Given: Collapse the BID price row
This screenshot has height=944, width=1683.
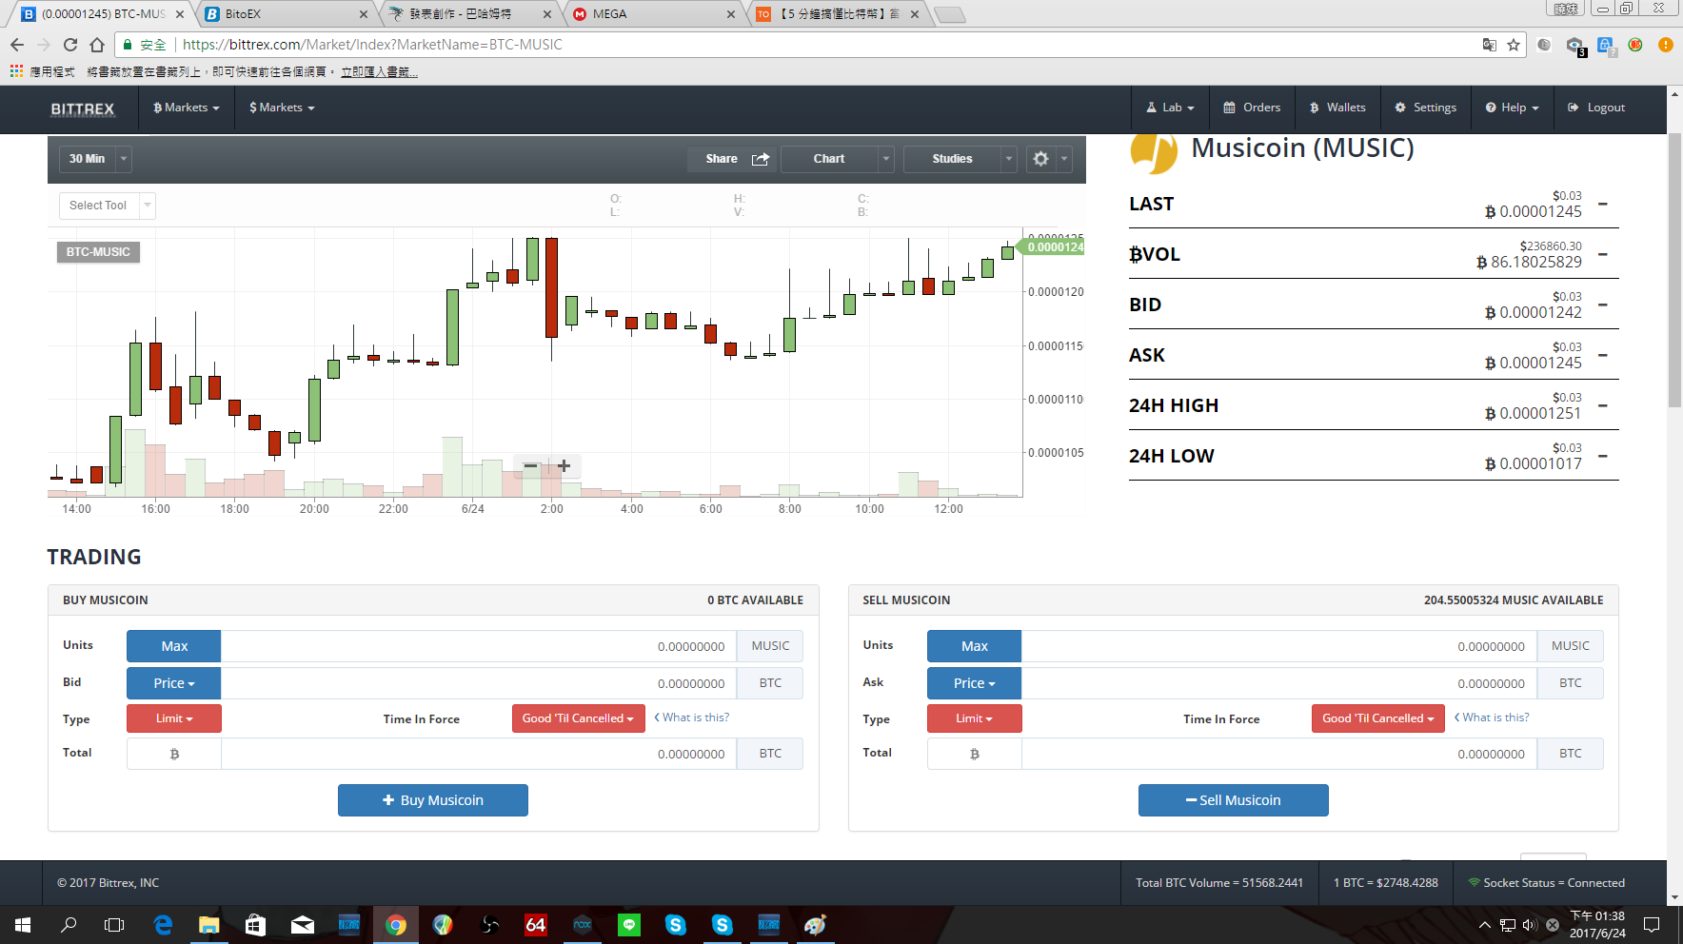Looking at the screenshot, I should (x=1603, y=305).
